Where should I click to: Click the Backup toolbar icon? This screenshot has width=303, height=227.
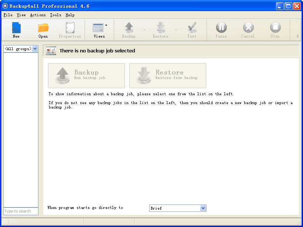(x=129, y=28)
